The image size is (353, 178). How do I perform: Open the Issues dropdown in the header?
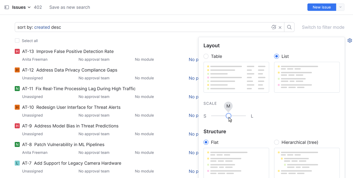click(x=21, y=7)
